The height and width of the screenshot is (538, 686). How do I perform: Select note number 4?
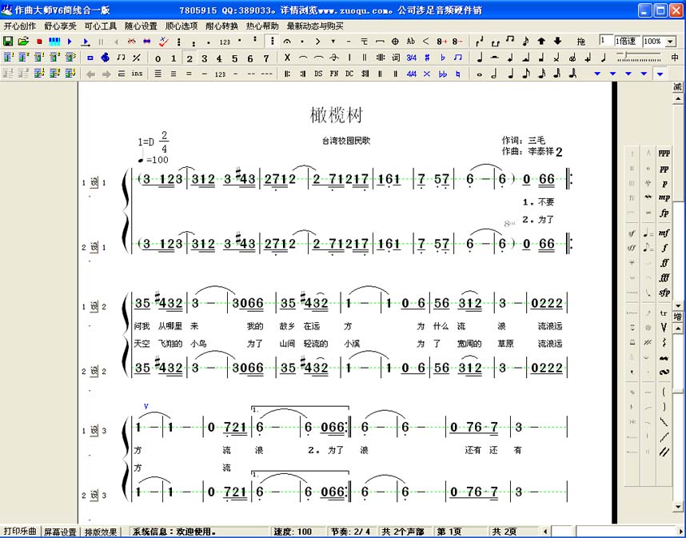pyautogui.click(x=219, y=58)
